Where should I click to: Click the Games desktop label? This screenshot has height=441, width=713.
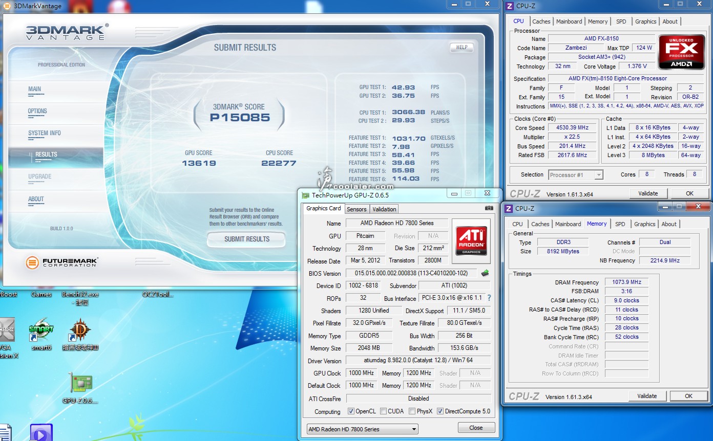coord(41,294)
